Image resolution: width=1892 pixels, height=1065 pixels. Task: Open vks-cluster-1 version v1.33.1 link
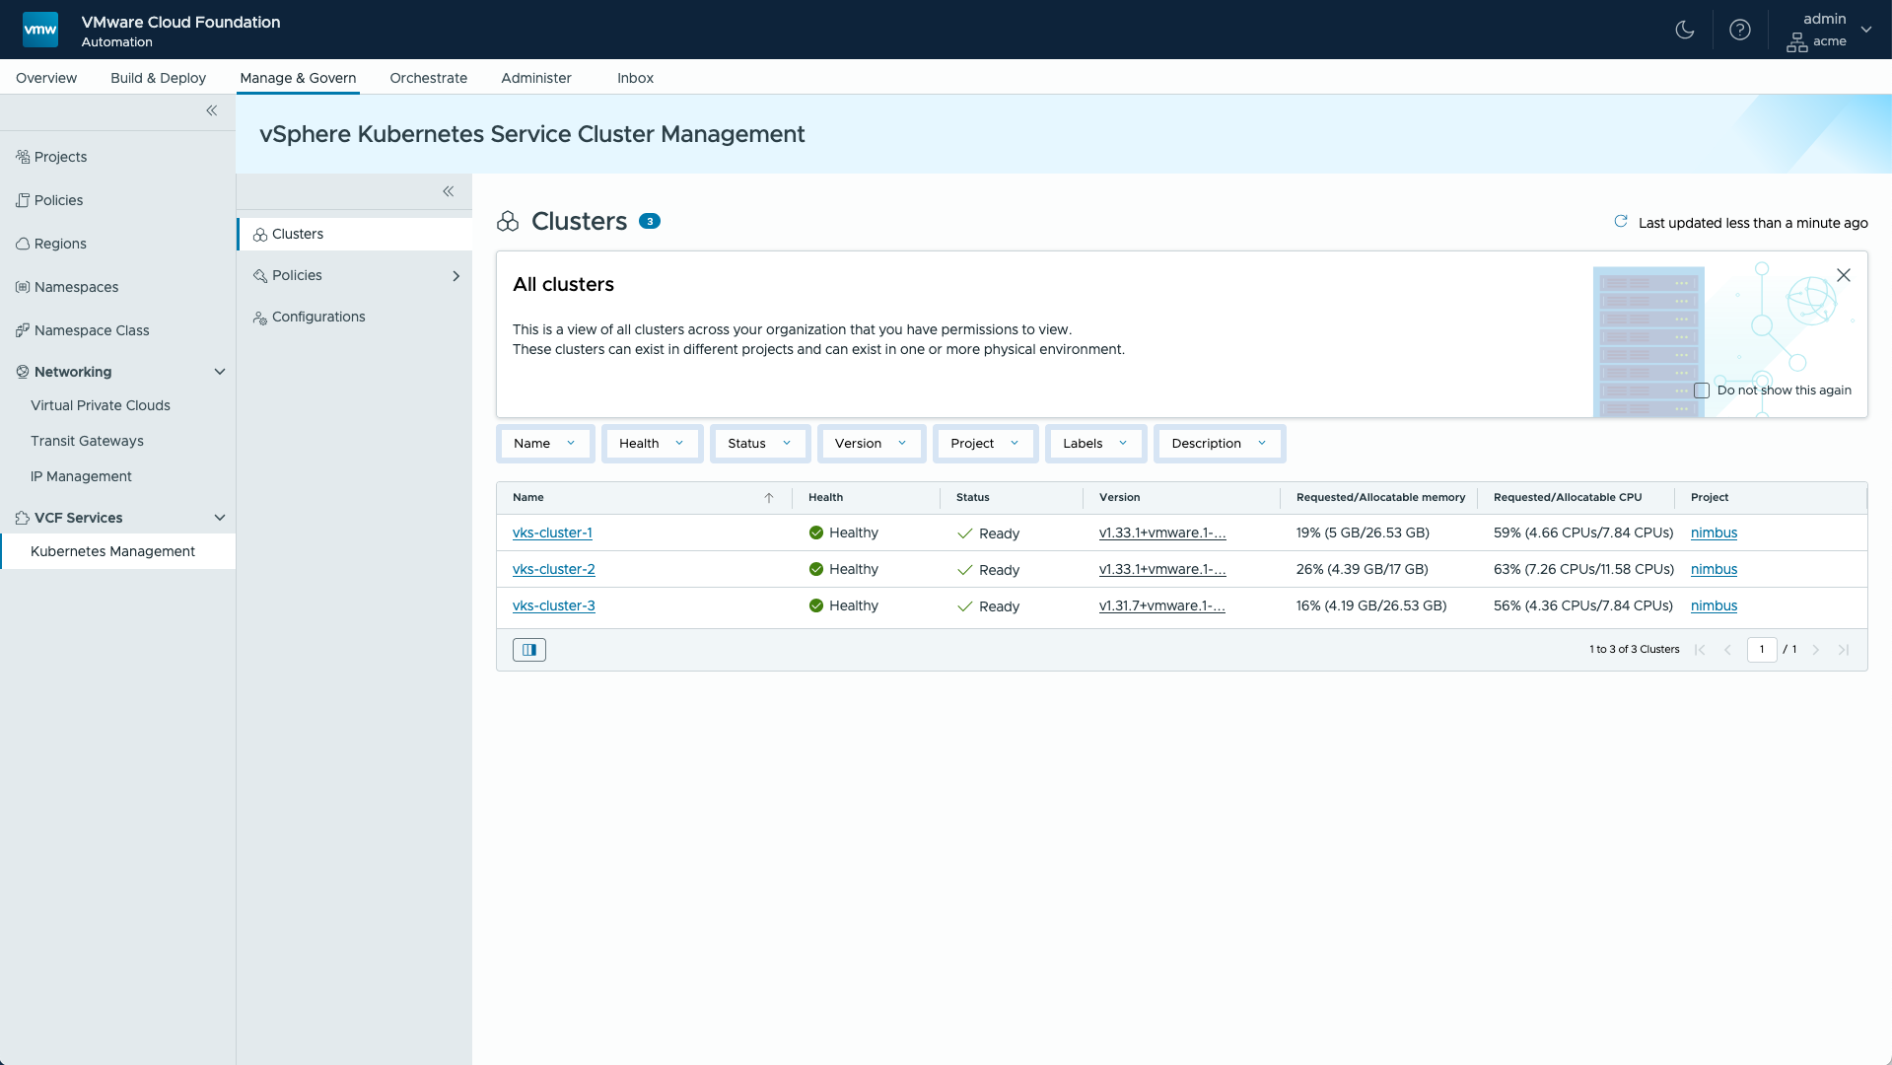click(x=1162, y=532)
